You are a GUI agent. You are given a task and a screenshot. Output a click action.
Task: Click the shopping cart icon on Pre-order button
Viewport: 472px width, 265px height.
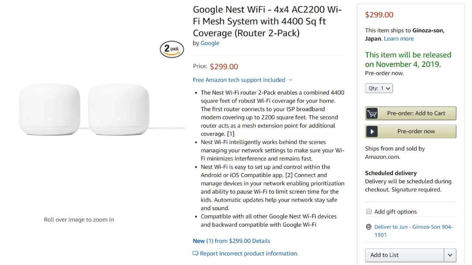[x=372, y=113]
